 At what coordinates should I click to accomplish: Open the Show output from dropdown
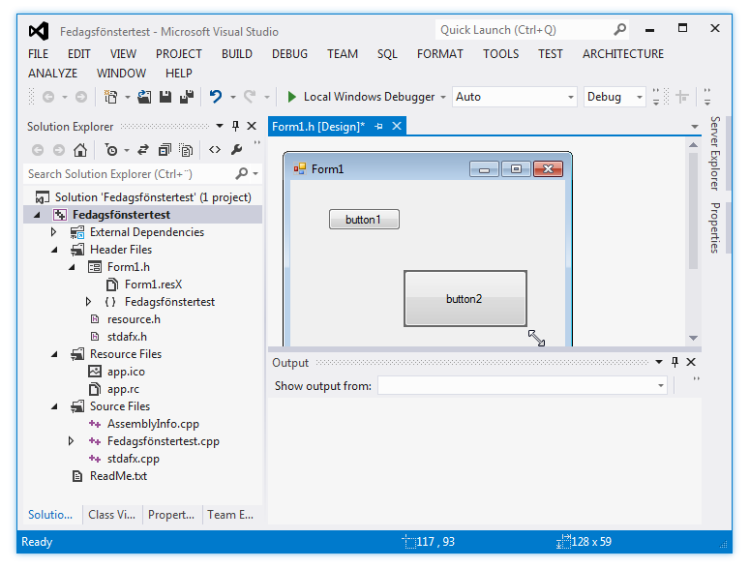pos(523,385)
